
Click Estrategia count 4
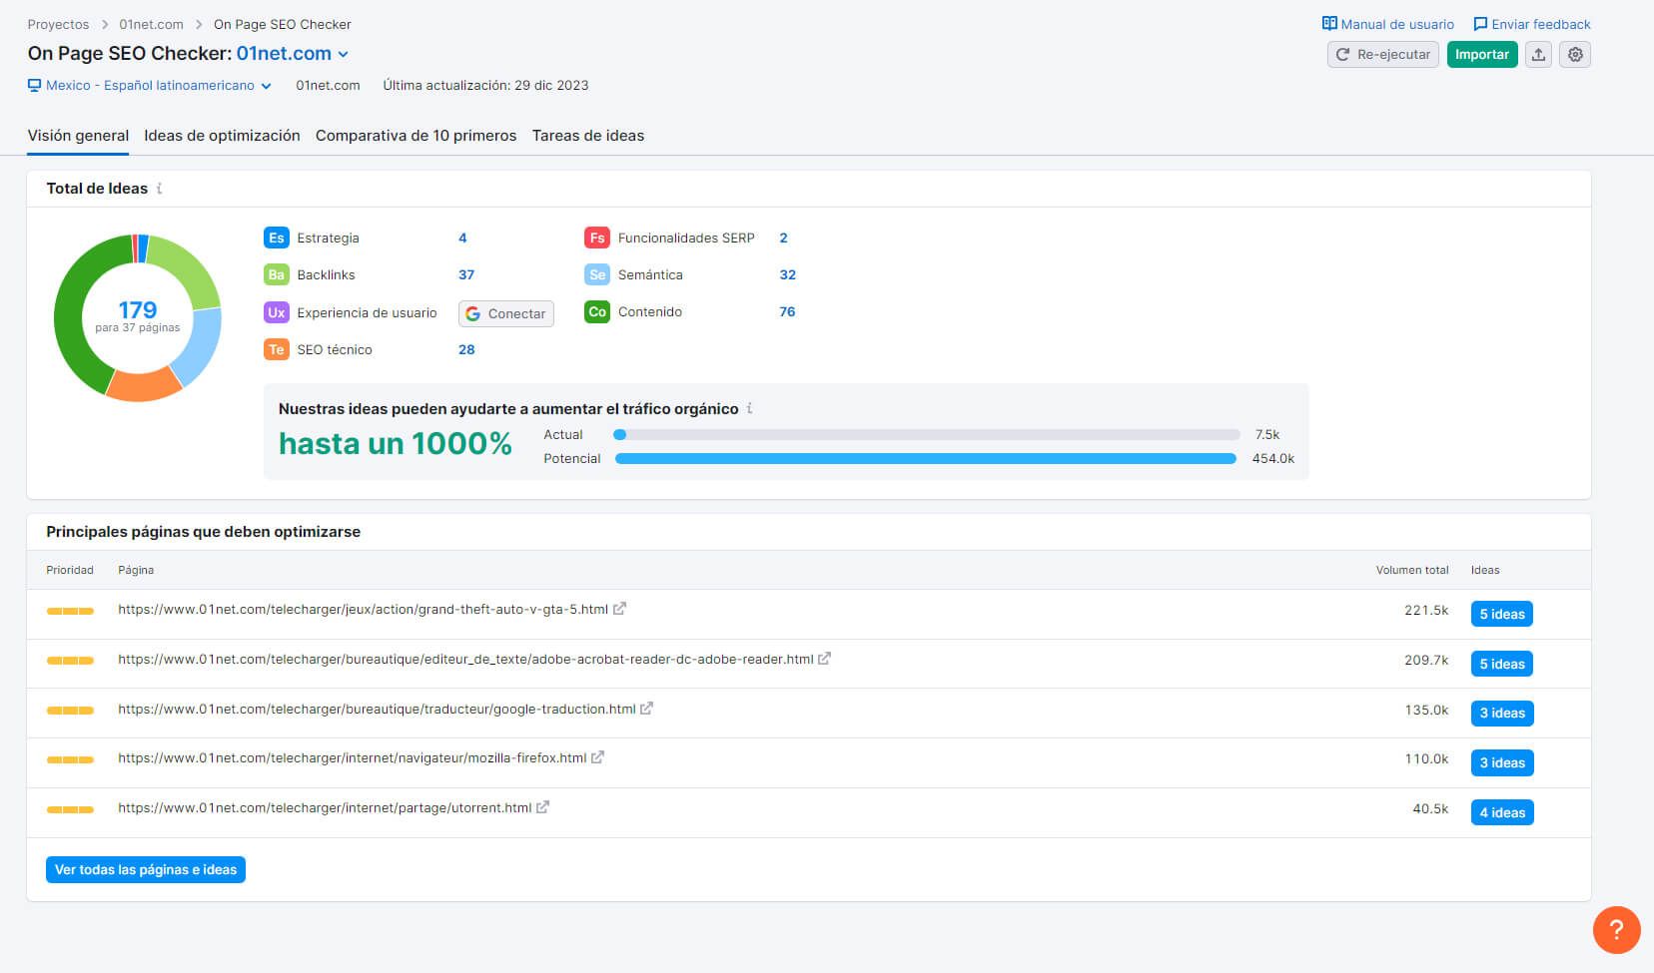(x=462, y=238)
